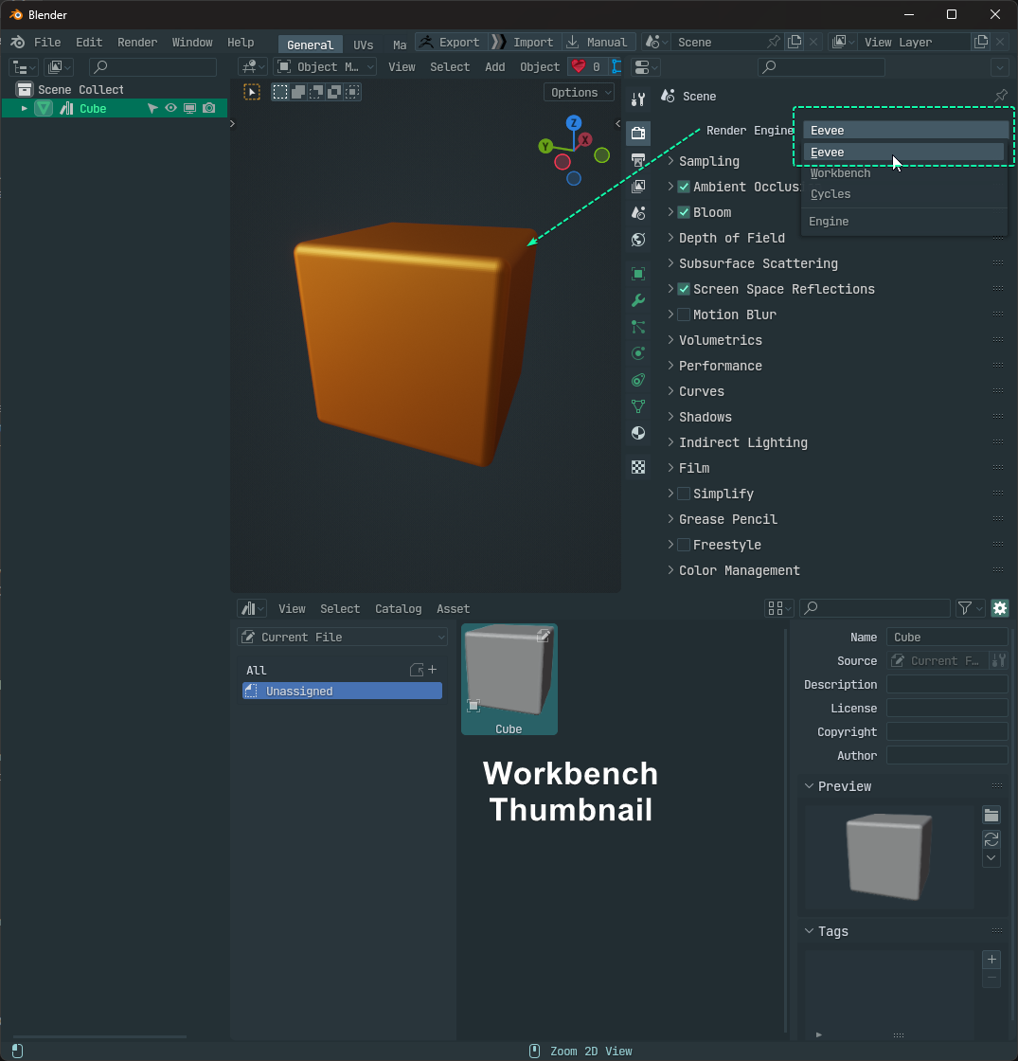This screenshot has width=1018, height=1061.
Task: Open the Scene properties tab
Action: point(638,212)
